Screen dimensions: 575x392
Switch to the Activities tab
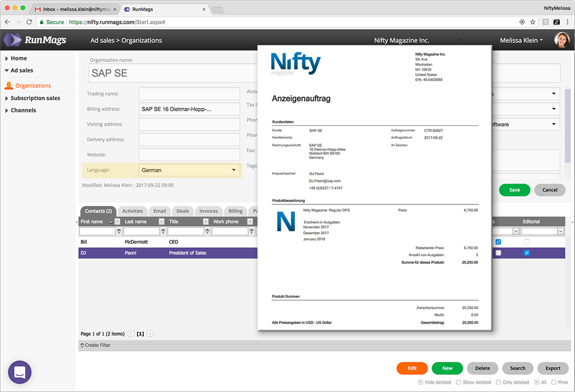point(132,211)
